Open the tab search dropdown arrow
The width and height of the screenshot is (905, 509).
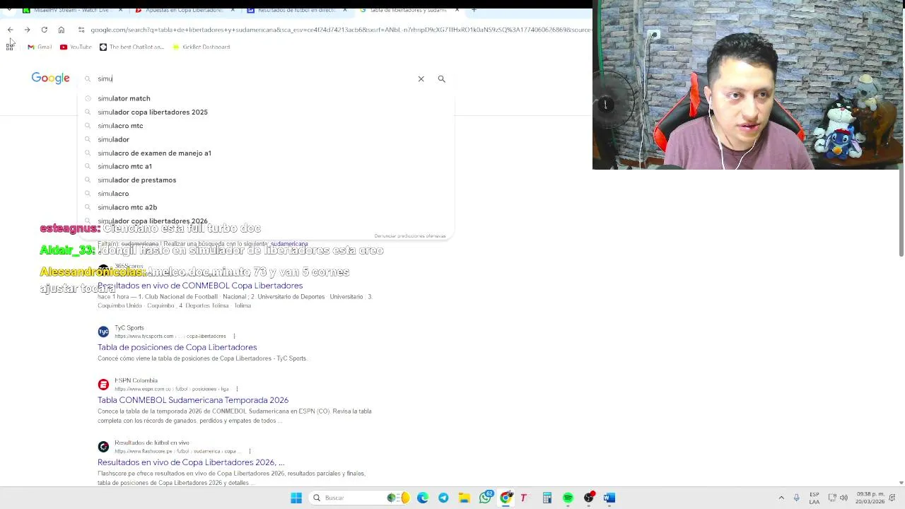(8, 10)
